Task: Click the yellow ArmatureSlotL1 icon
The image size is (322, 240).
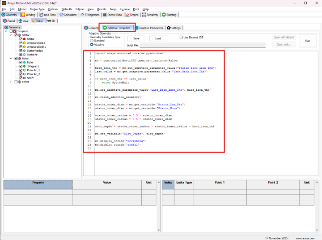Action: click(25, 43)
